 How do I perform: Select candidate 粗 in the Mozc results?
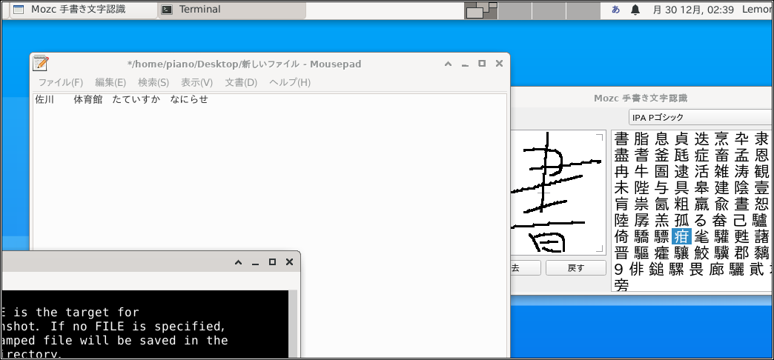681,204
